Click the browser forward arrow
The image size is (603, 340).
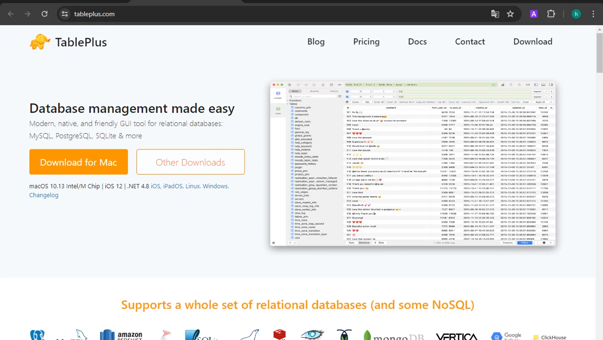coord(27,14)
